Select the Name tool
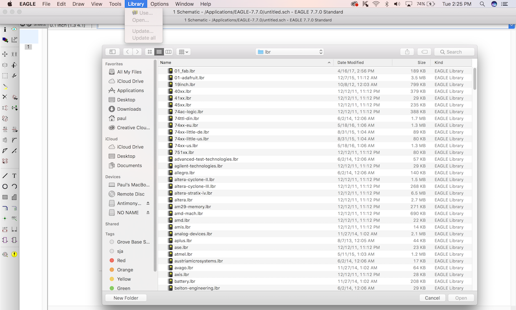 click(5, 130)
